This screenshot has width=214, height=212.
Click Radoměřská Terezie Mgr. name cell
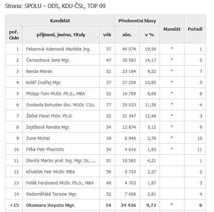click(x=61, y=194)
